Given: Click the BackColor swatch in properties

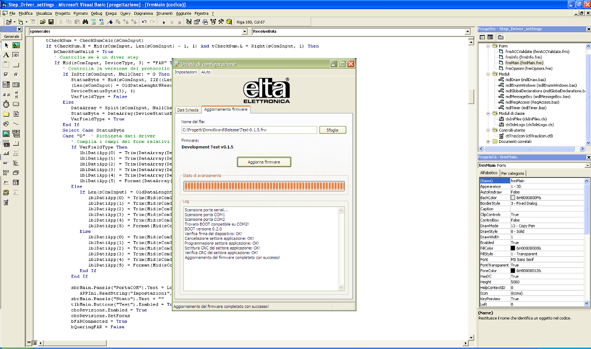Looking at the screenshot, I should [x=513, y=198].
